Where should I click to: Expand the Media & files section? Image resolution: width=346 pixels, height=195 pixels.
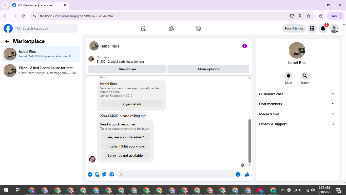click(x=297, y=114)
